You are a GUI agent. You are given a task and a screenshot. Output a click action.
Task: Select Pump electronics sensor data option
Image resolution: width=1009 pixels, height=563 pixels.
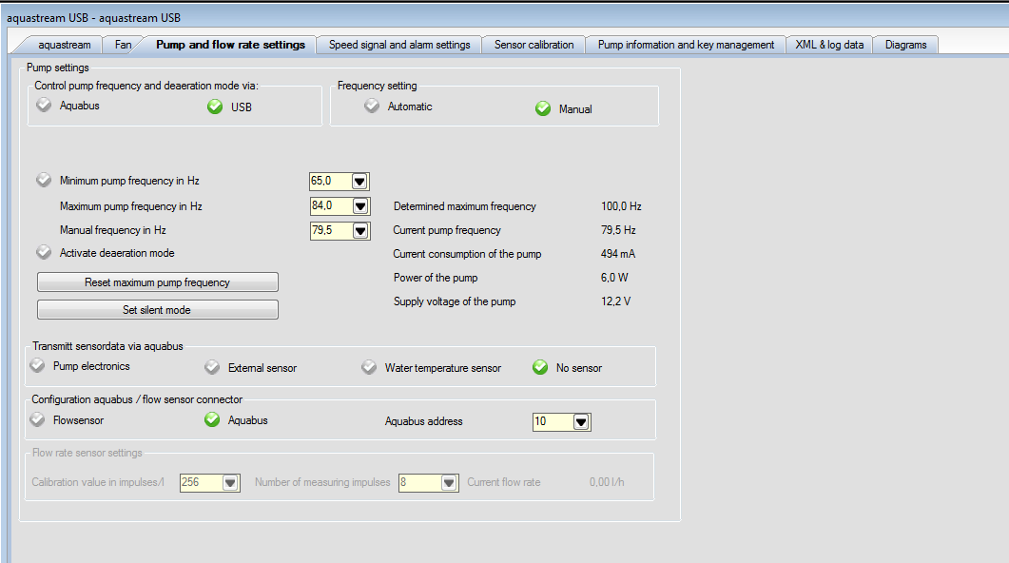[x=37, y=365]
